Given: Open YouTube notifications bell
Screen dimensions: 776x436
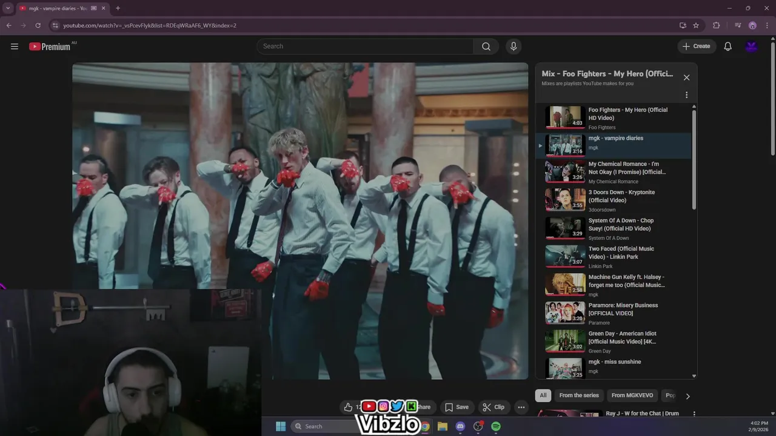Looking at the screenshot, I should coord(728,47).
